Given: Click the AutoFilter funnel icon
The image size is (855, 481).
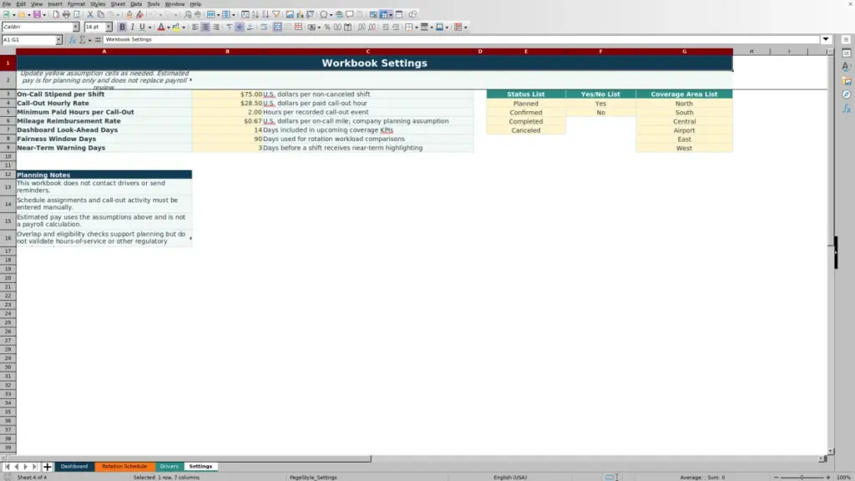Looking at the screenshot, I should [x=276, y=14].
